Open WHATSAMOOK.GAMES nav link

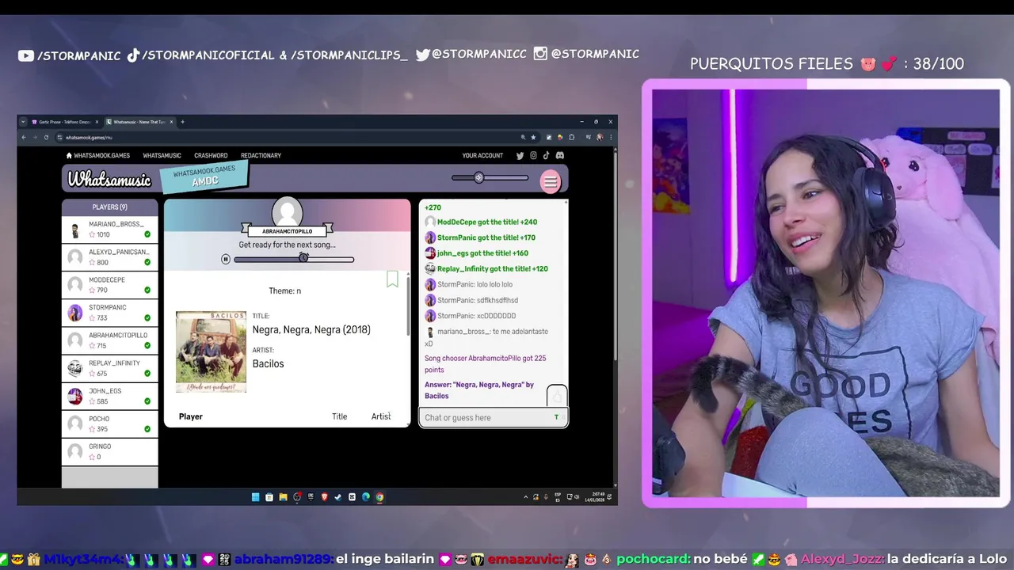101,155
